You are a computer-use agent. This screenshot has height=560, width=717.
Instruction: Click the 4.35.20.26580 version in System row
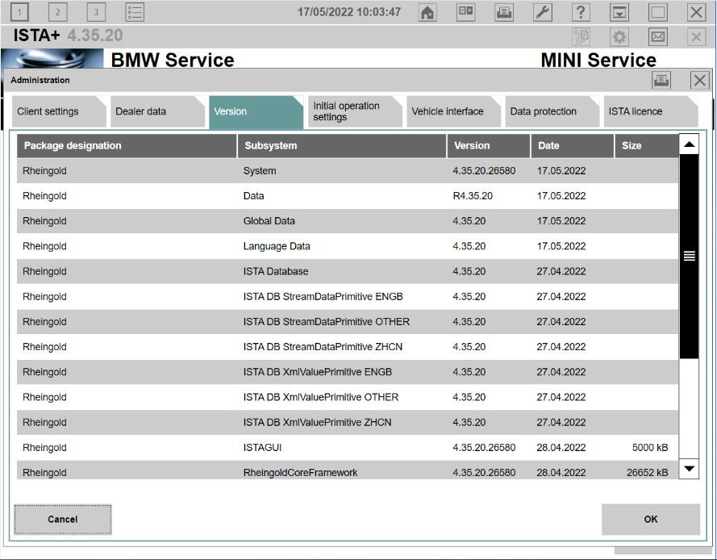484,170
